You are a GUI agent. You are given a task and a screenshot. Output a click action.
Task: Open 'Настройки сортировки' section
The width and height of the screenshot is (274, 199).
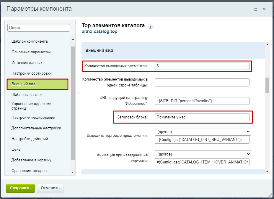32,73
